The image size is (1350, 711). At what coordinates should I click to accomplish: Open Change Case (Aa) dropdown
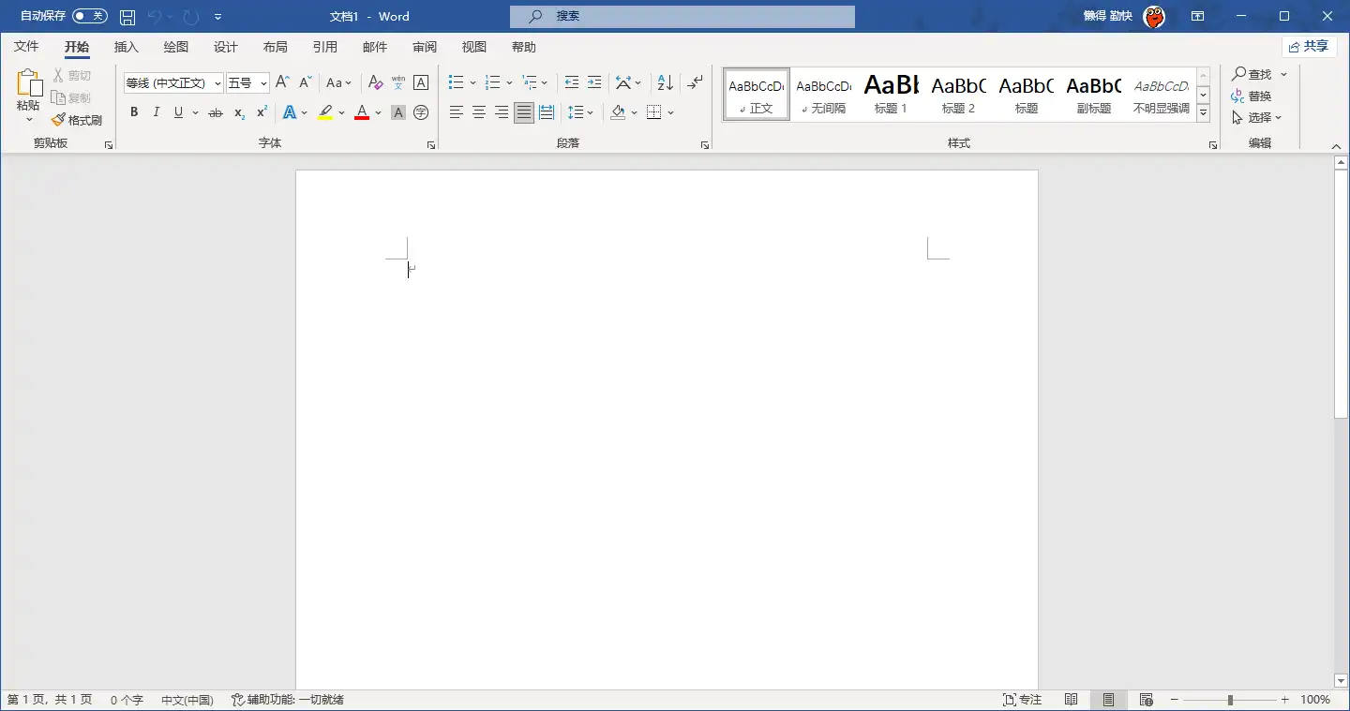[338, 82]
